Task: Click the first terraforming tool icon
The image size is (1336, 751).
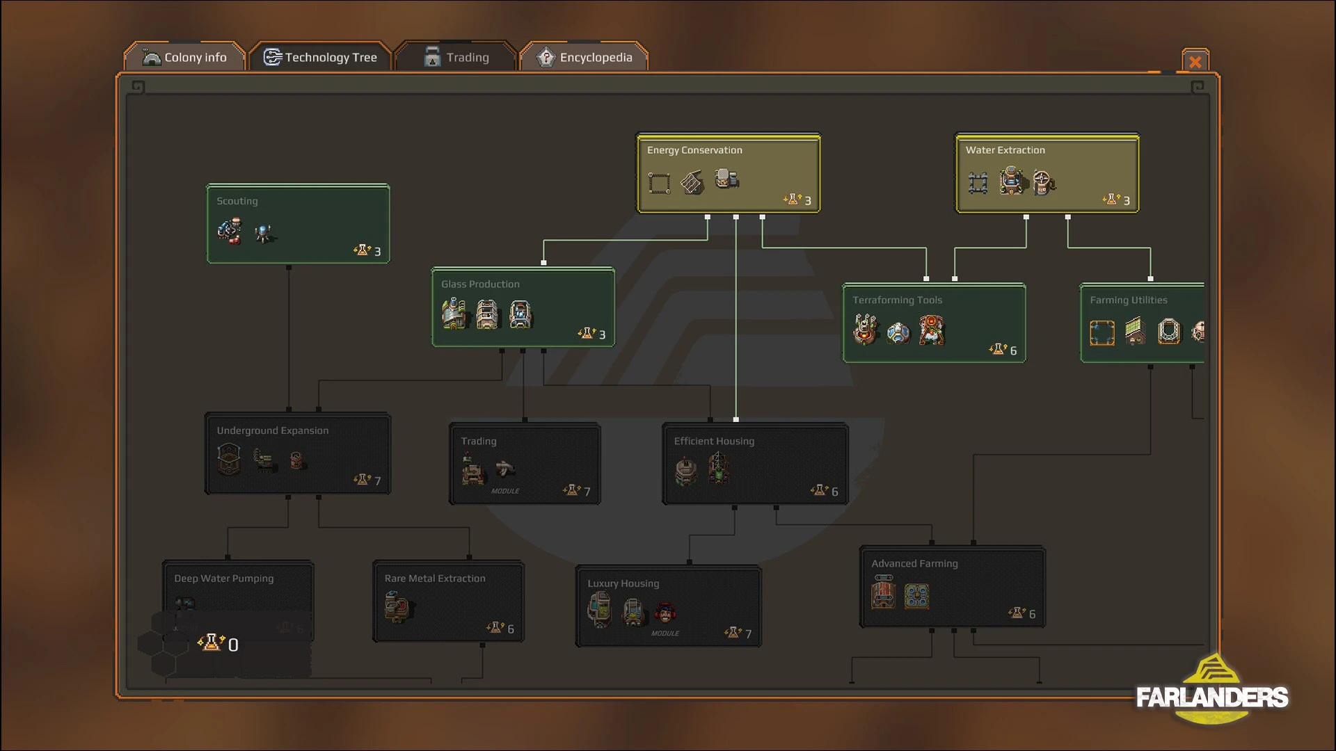Action: [865, 330]
